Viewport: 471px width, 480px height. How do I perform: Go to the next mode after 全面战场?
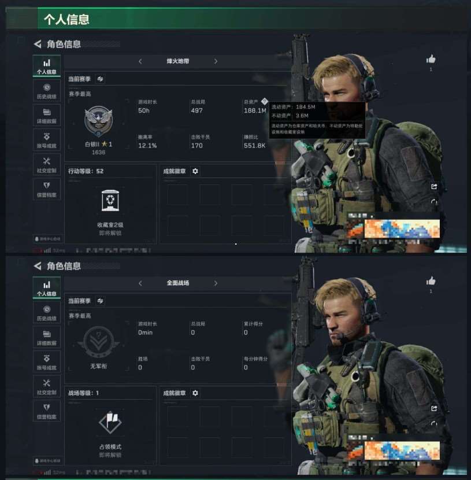216,283
